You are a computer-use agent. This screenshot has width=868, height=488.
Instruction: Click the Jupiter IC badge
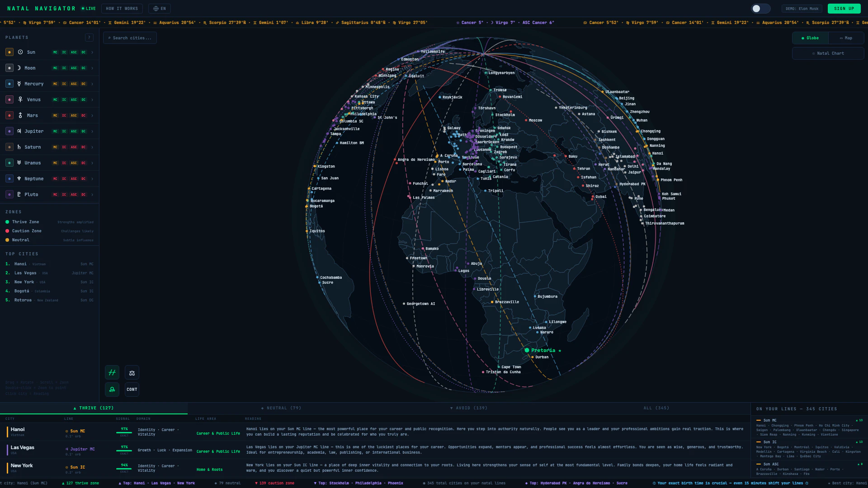coord(64,131)
